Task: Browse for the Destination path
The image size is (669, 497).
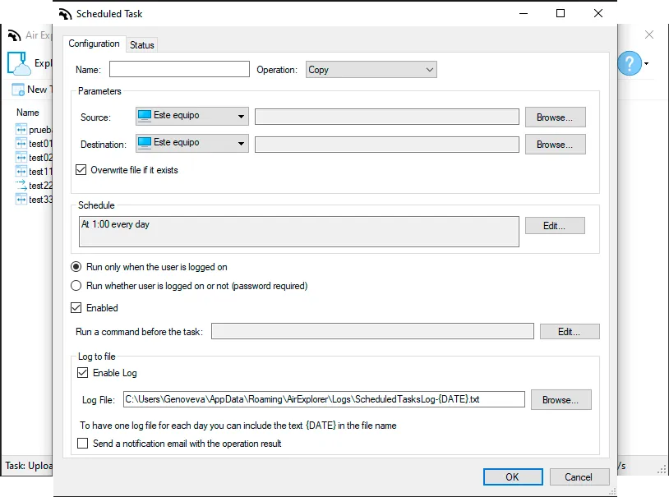Action: click(x=555, y=145)
